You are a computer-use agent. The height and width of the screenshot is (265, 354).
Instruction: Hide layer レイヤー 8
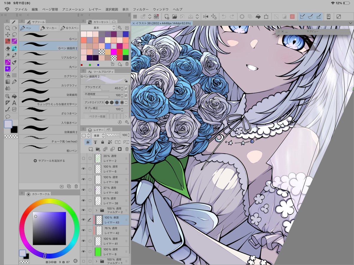83,251
